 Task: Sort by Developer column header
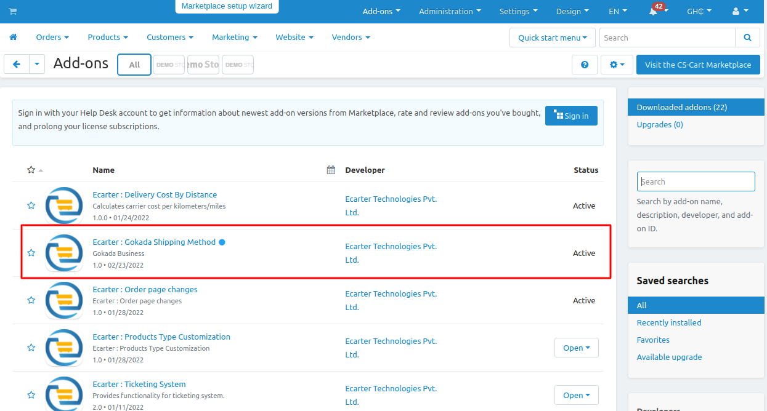point(365,170)
